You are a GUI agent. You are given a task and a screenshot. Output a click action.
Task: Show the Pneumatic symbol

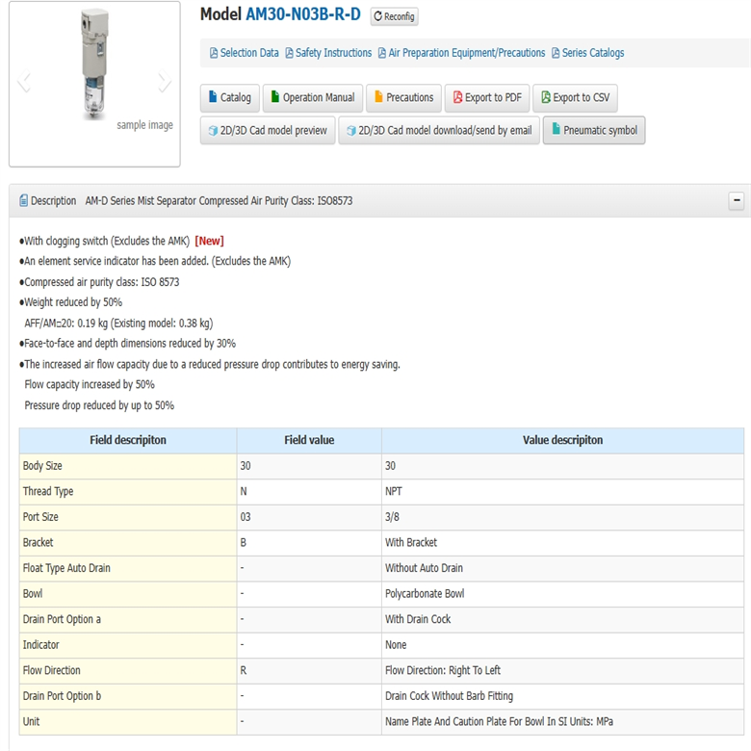tap(594, 130)
